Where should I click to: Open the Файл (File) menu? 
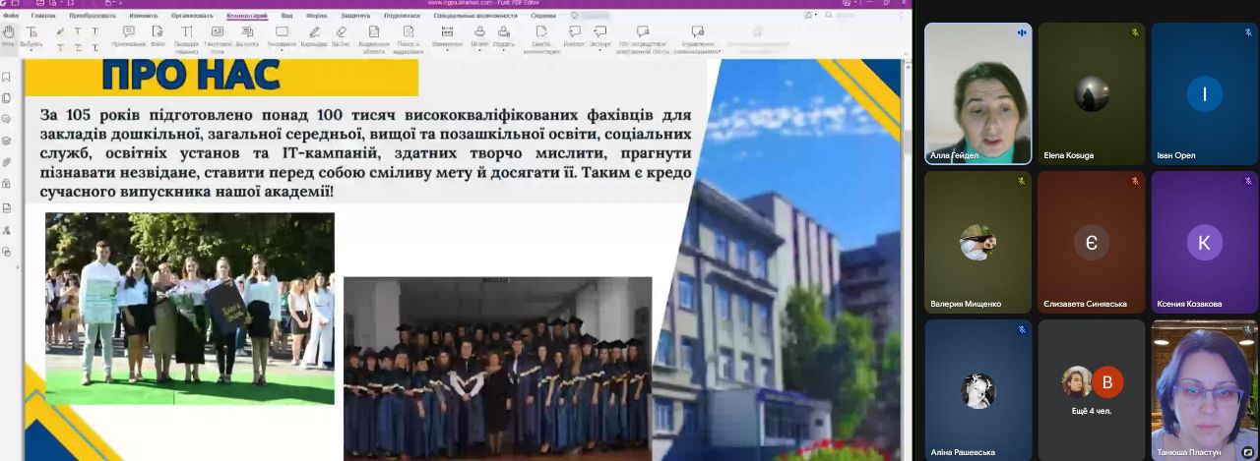(x=11, y=16)
